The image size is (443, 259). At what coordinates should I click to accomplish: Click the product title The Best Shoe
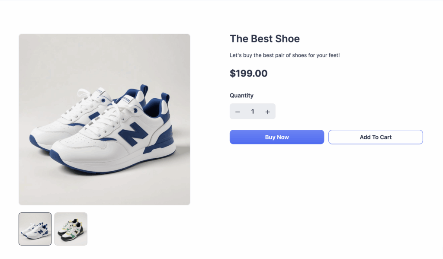tap(264, 38)
